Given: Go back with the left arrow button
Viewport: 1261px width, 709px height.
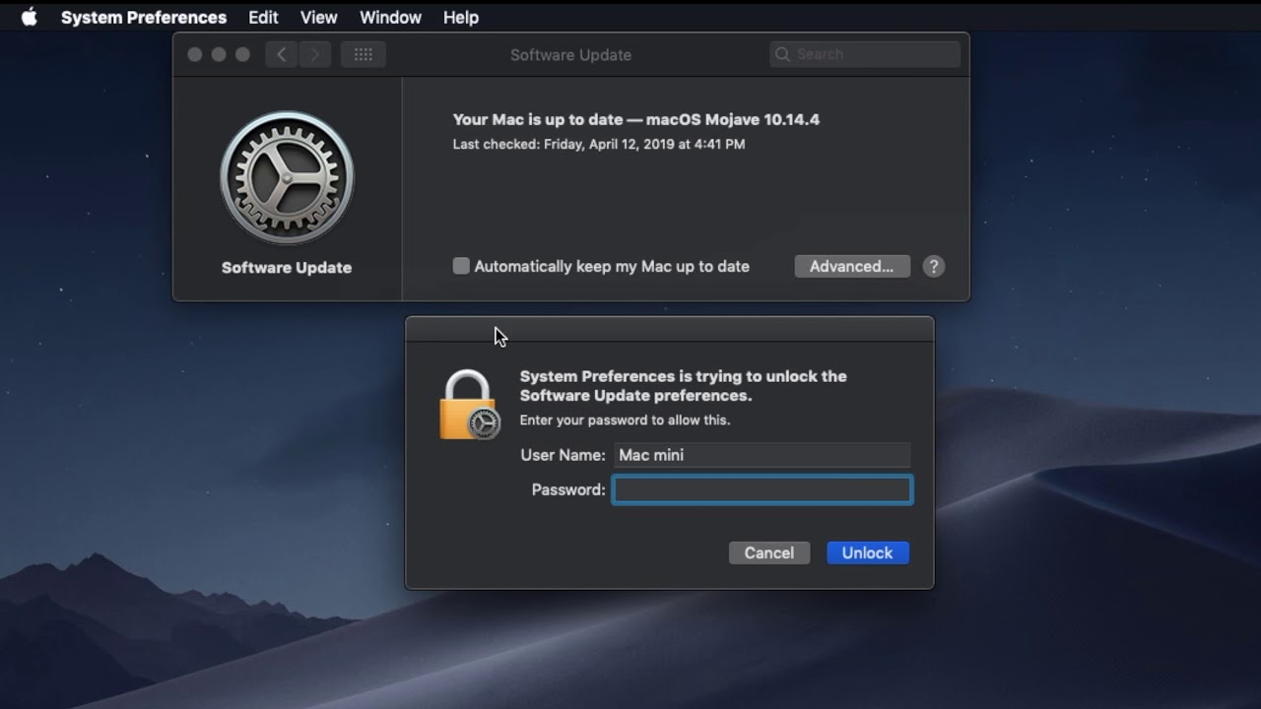Looking at the screenshot, I should [282, 54].
